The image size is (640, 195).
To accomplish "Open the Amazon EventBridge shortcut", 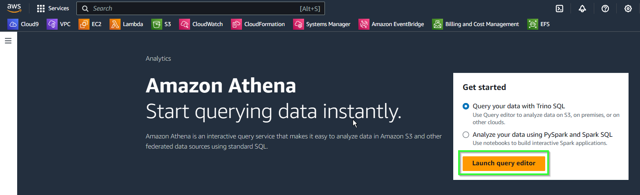I will 391,24.
